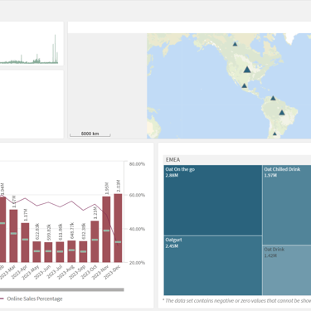Select the triangle marker over Brazil
The height and width of the screenshot is (311, 311).
282,113
